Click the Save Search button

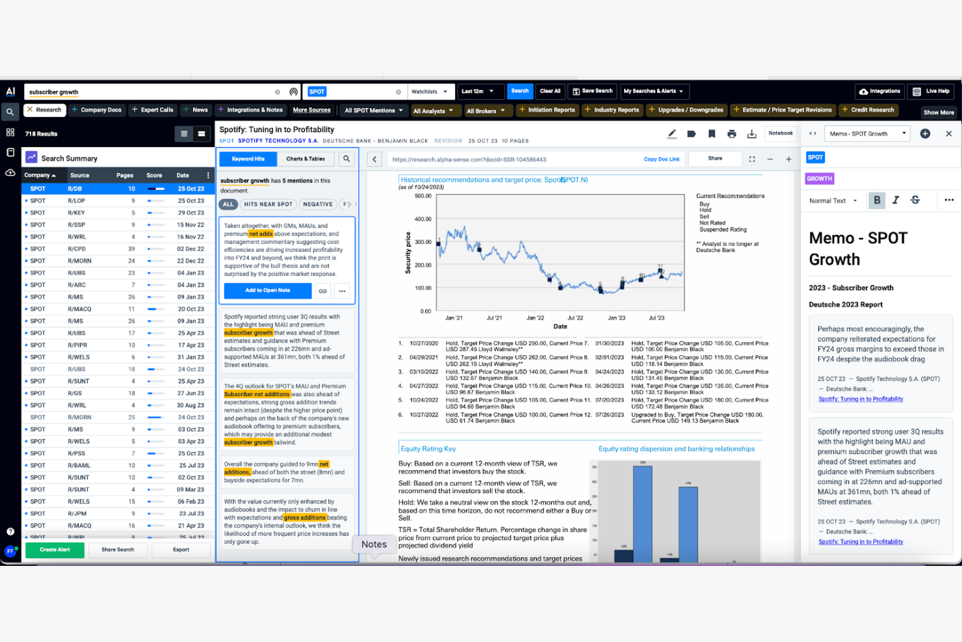(x=593, y=91)
